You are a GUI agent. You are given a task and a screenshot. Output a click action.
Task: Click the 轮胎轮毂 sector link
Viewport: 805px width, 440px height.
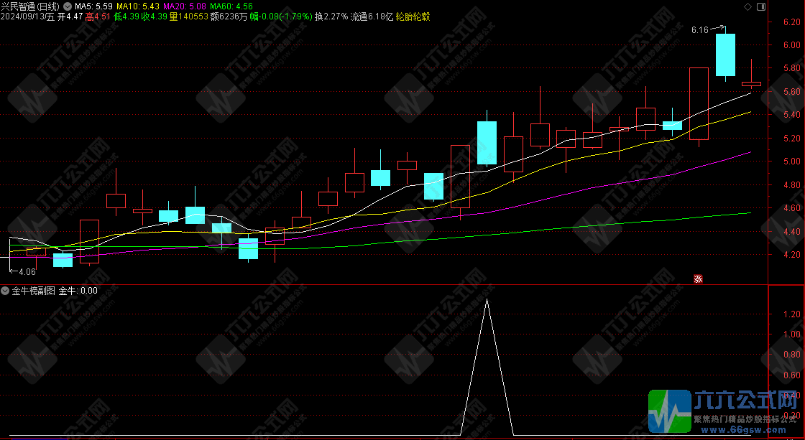pyautogui.click(x=412, y=17)
